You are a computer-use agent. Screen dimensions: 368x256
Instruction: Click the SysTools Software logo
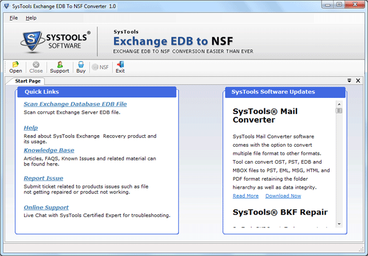point(56,41)
